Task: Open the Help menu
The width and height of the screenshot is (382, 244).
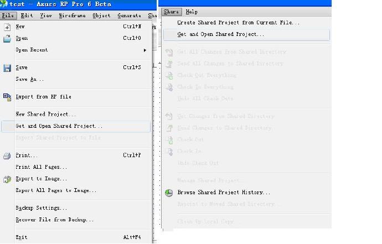Action: pos(192,12)
